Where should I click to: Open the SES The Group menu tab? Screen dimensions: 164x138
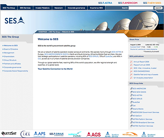pyautogui.click(x=9, y=8)
